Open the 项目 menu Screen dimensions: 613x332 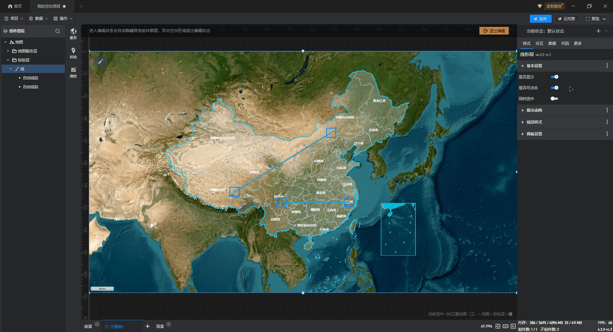[x=14, y=19]
